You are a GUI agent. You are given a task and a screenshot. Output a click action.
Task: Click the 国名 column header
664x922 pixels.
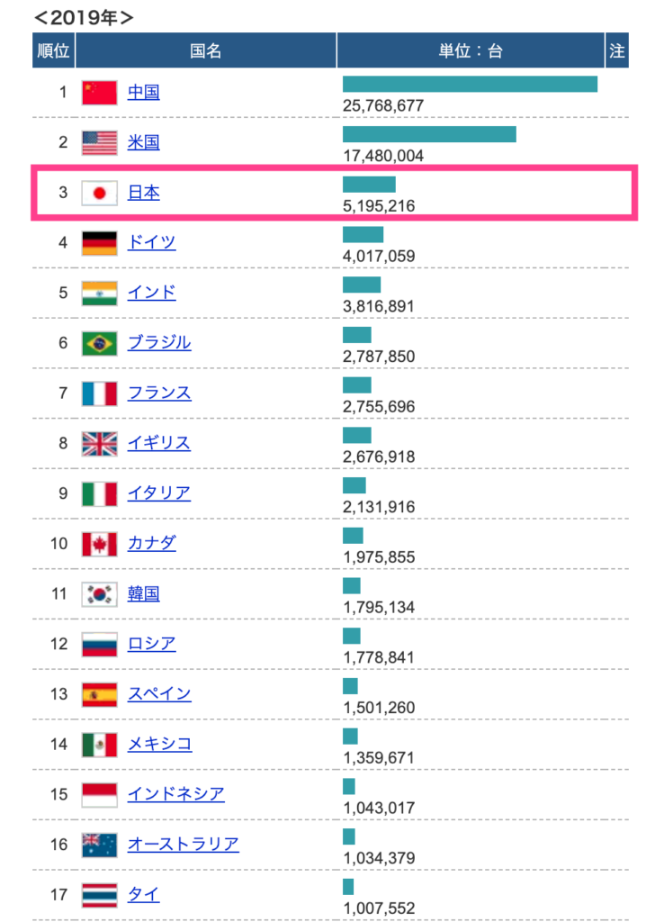point(206,51)
